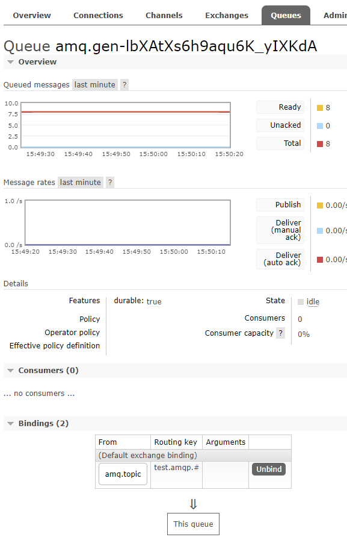Click the help icon beside Queued messages

point(124,85)
